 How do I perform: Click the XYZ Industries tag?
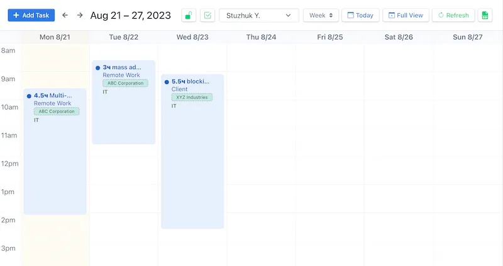click(192, 97)
